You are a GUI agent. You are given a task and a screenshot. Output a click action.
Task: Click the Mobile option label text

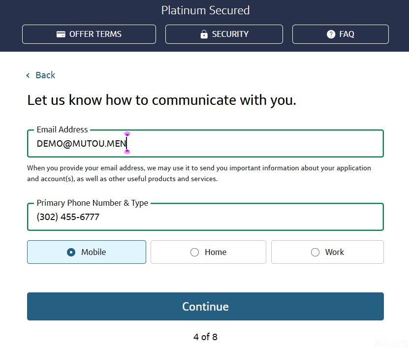[x=94, y=252]
